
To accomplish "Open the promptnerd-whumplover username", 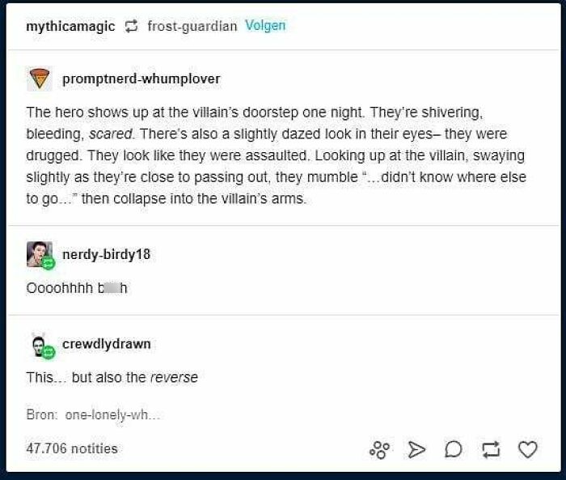I will (141, 79).
